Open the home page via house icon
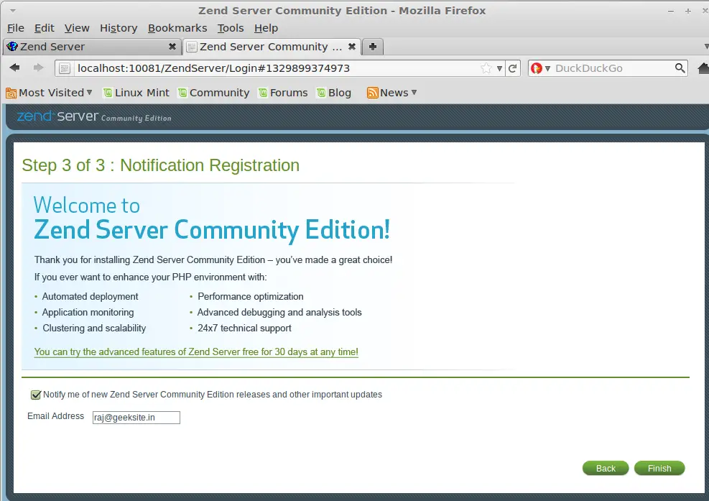Screen dimensions: 709x501 [703, 68]
